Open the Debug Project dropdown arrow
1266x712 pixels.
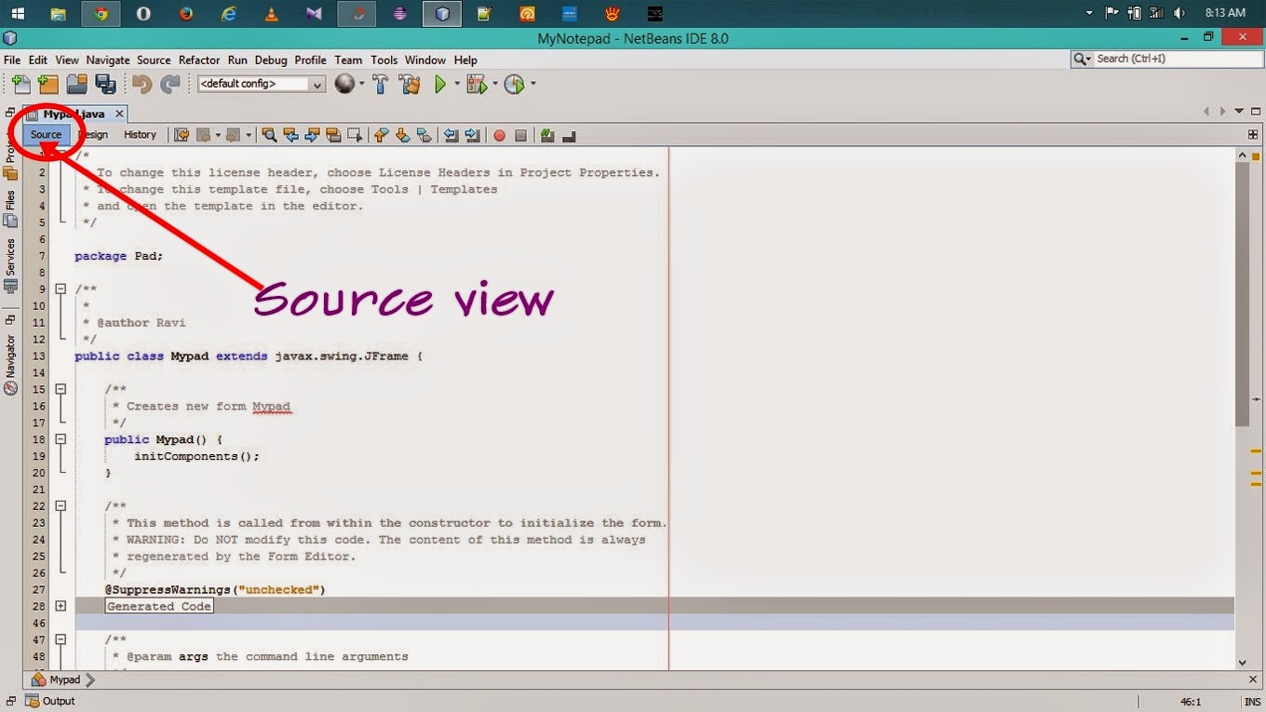click(x=495, y=84)
